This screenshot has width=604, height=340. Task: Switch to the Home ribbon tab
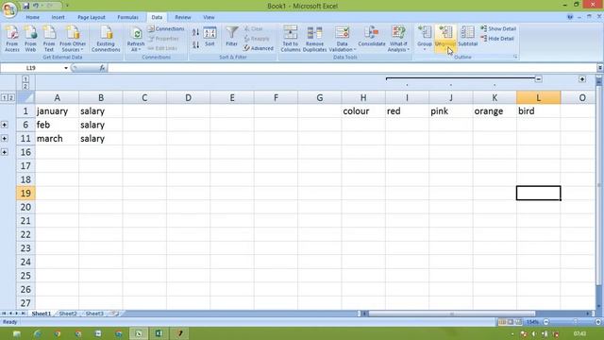(32, 17)
